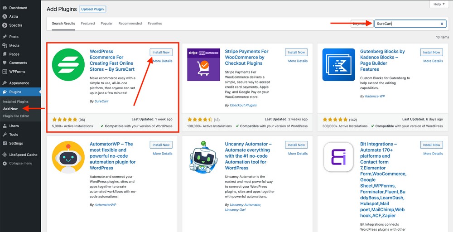Click the LiteSpeed Cache icon

pos(5,155)
